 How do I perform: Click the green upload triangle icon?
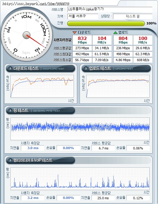115,33
